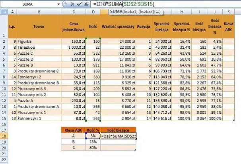Select column A header

click(12, 12)
